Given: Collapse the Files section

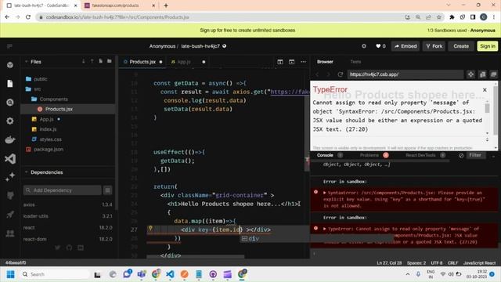Looking at the screenshot, I should tap(26, 62).
